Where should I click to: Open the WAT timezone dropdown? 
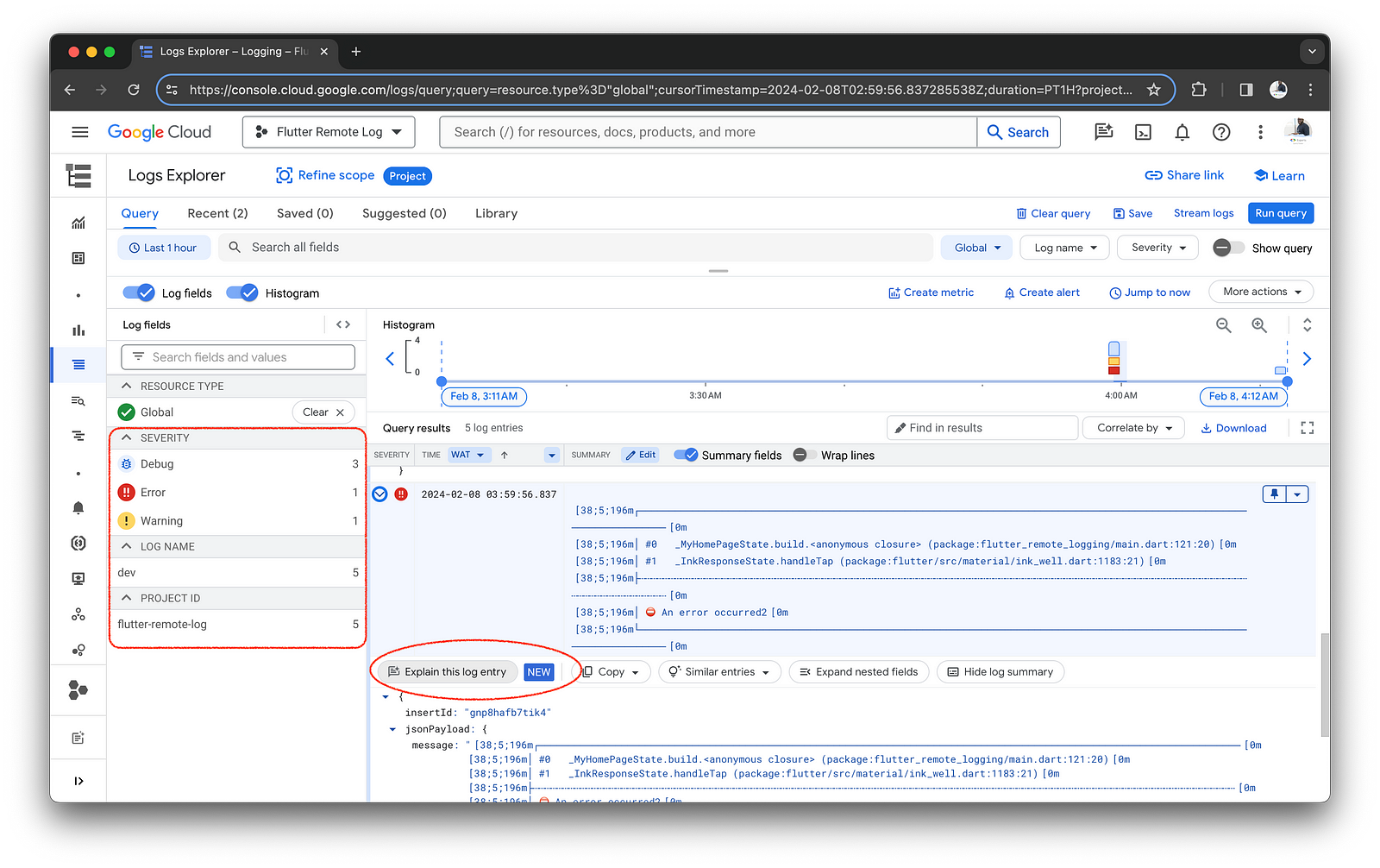click(468, 455)
